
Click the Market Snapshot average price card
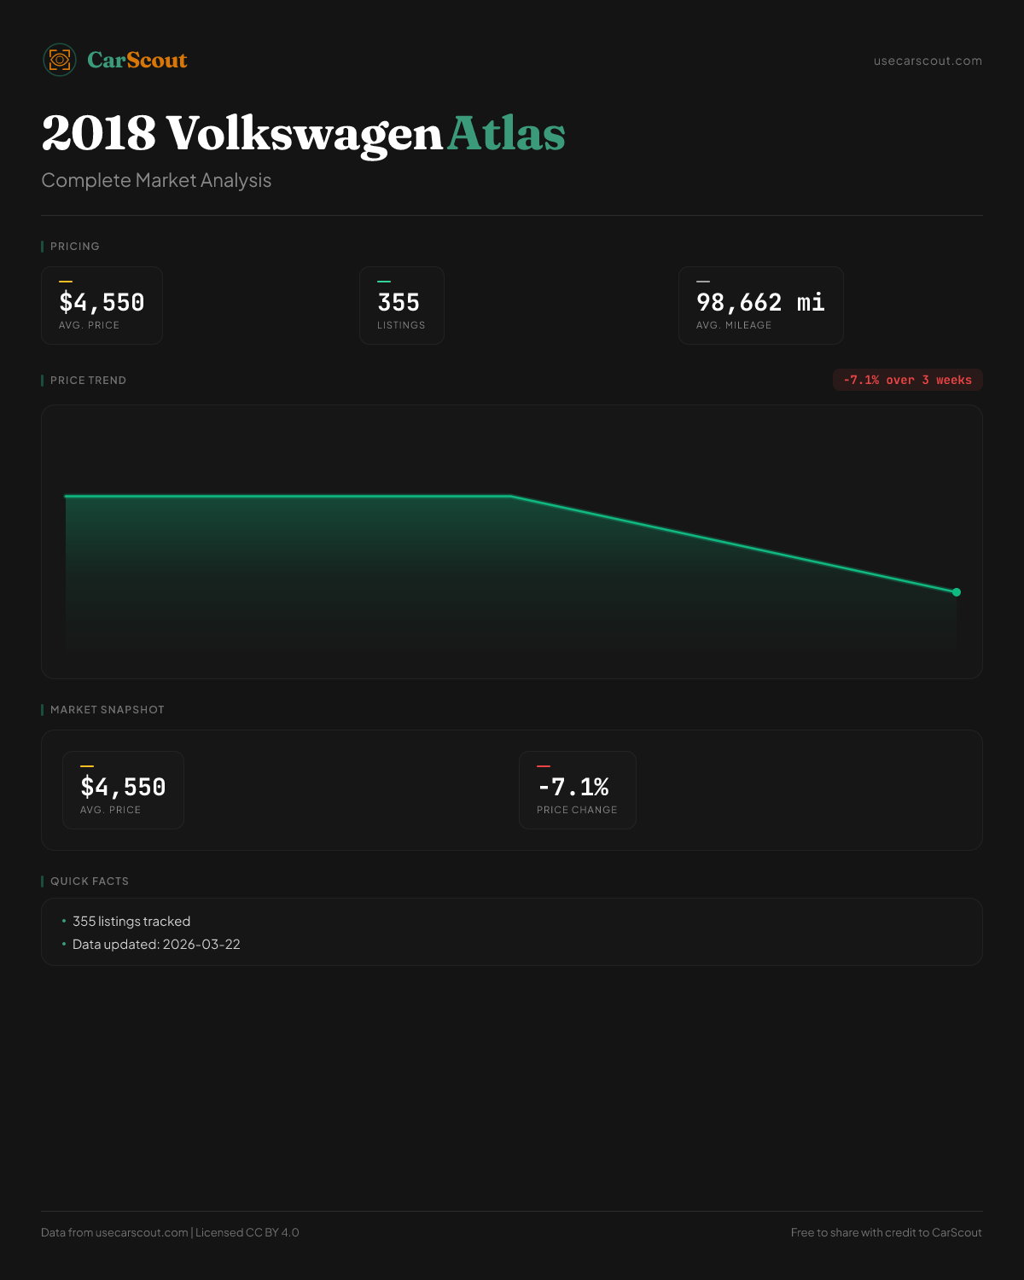tap(123, 790)
